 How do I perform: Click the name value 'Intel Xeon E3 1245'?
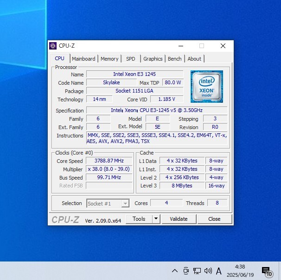135,74
